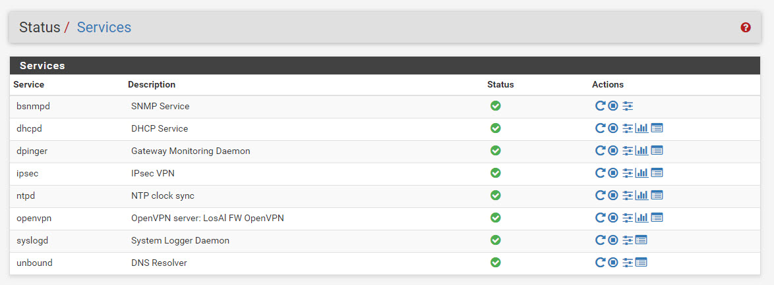The height and width of the screenshot is (285, 774).
Task: Select the dhcpd service name
Action: click(x=29, y=129)
